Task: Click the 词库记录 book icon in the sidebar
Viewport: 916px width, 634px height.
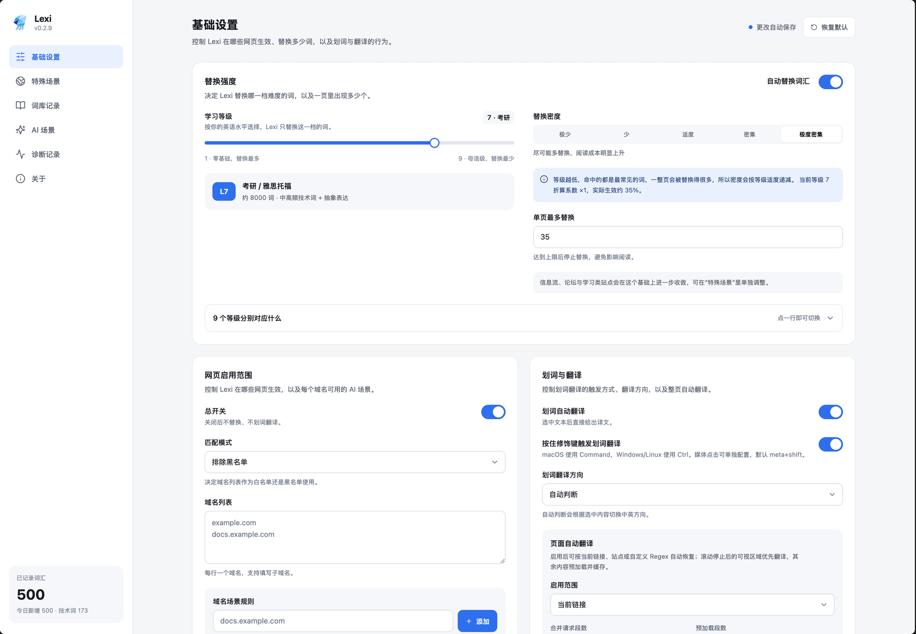Action: tap(21, 106)
